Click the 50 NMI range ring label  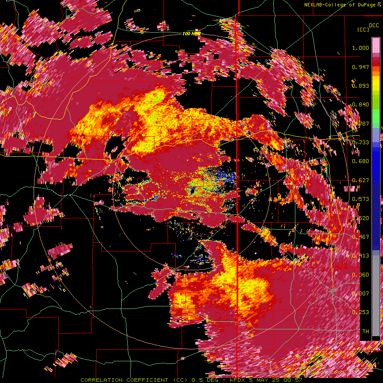(191, 112)
